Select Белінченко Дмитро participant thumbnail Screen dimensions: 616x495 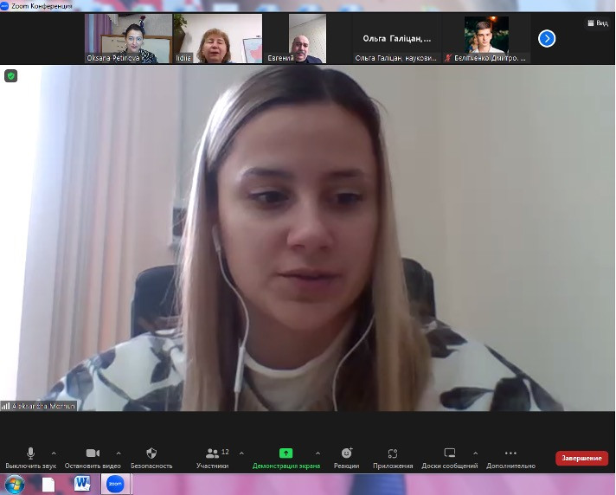click(486, 38)
